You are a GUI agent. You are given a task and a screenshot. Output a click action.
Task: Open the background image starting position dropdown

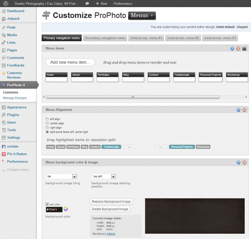(104, 177)
